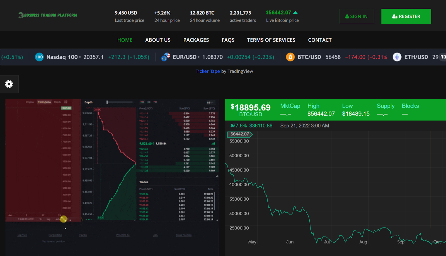
Task: Click the EUR/USD rate 1.08370
Action: pos(212,57)
